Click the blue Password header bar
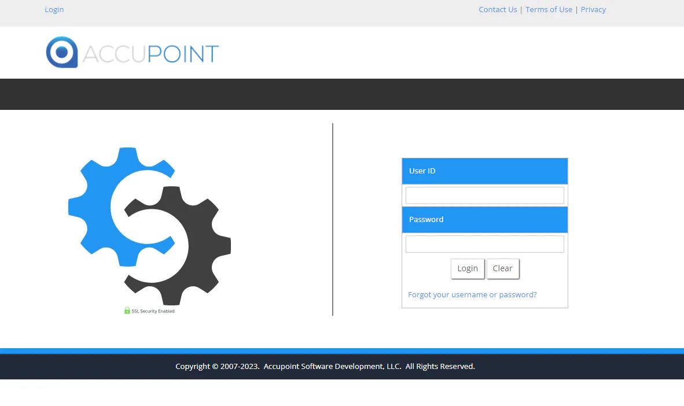The image size is (684, 406). click(x=484, y=219)
